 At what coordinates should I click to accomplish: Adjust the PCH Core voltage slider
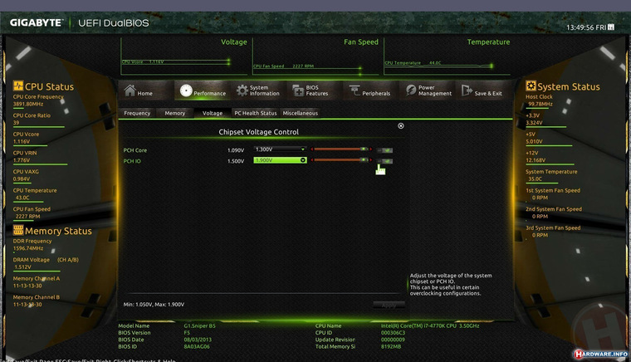[341, 149]
